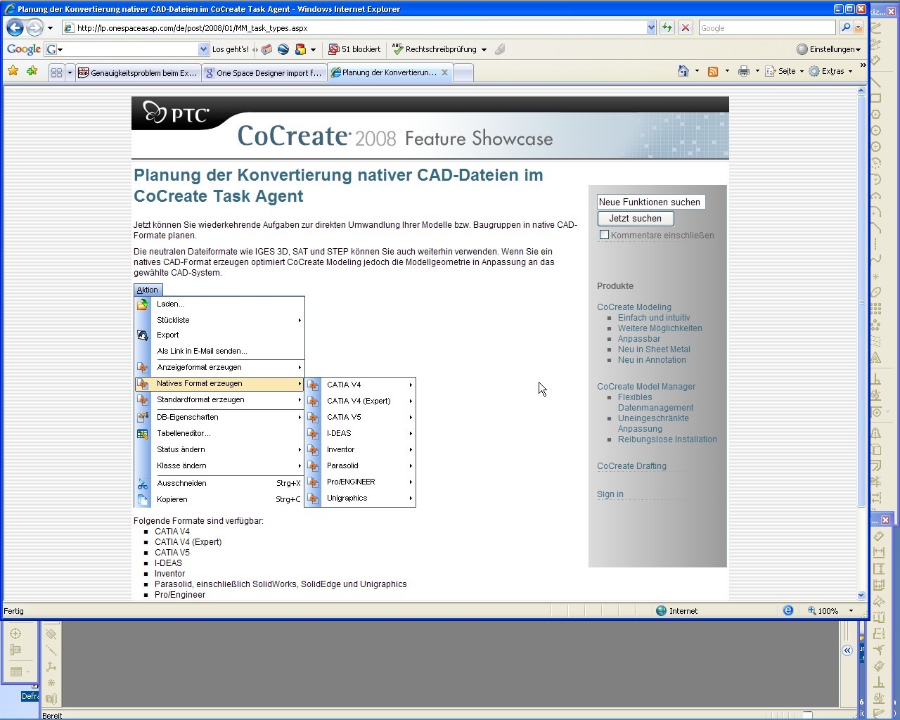Click the Neue Funktionen suchen search field
This screenshot has width=900, height=720.
[650, 202]
